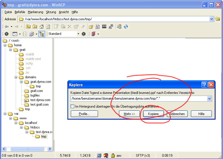The width and height of the screenshot is (223, 159).
Task: Click the create new folder icon
Action: click(x=91, y=27)
